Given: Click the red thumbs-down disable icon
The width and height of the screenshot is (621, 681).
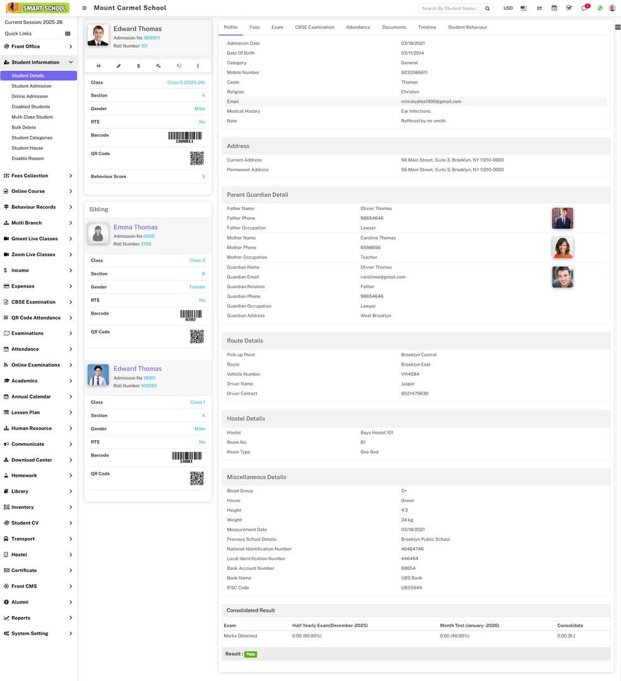Looking at the screenshot, I should click(x=179, y=66).
